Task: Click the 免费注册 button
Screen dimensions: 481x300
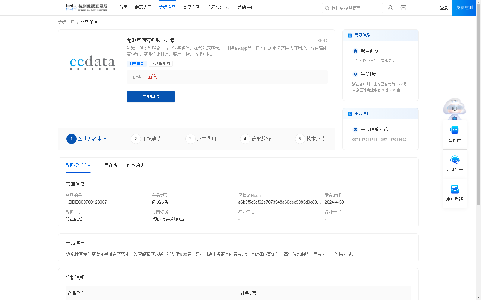Action: [x=464, y=8]
